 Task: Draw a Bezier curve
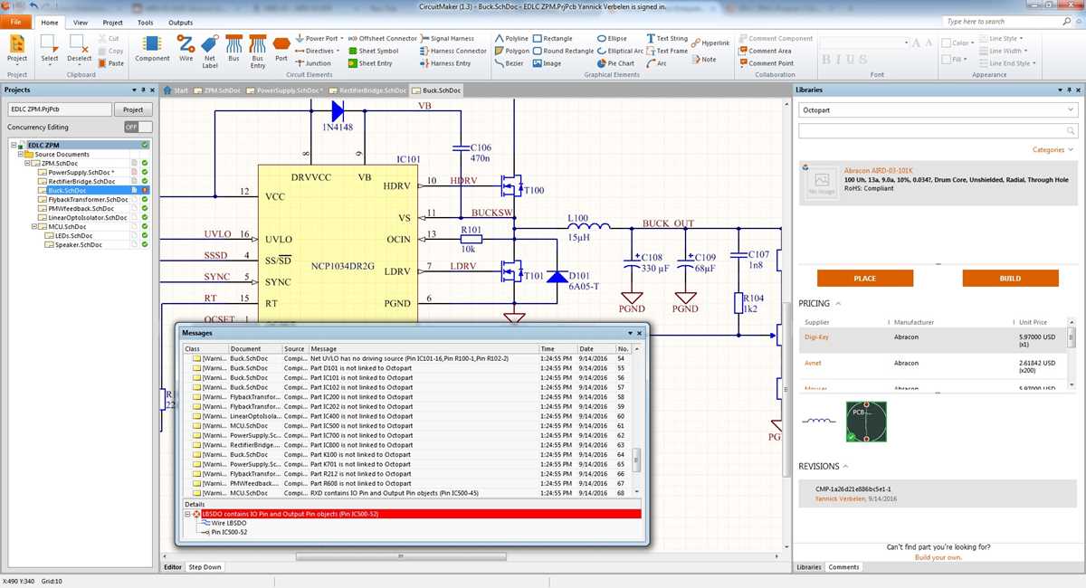pyautogui.click(x=509, y=63)
